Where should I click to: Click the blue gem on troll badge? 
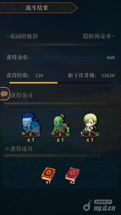tap(38, 134)
